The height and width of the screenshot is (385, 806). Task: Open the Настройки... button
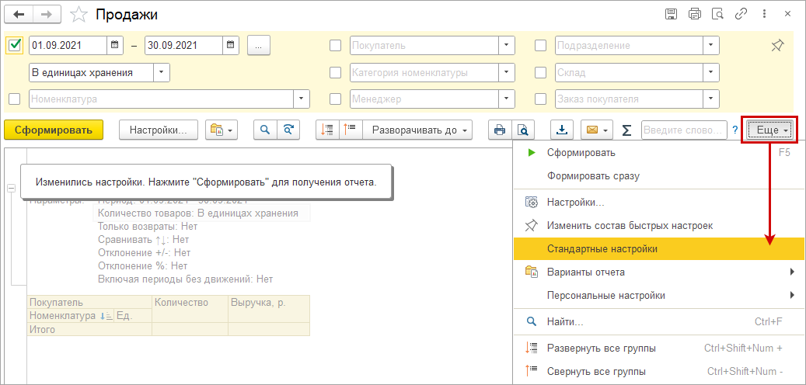pos(159,130)
